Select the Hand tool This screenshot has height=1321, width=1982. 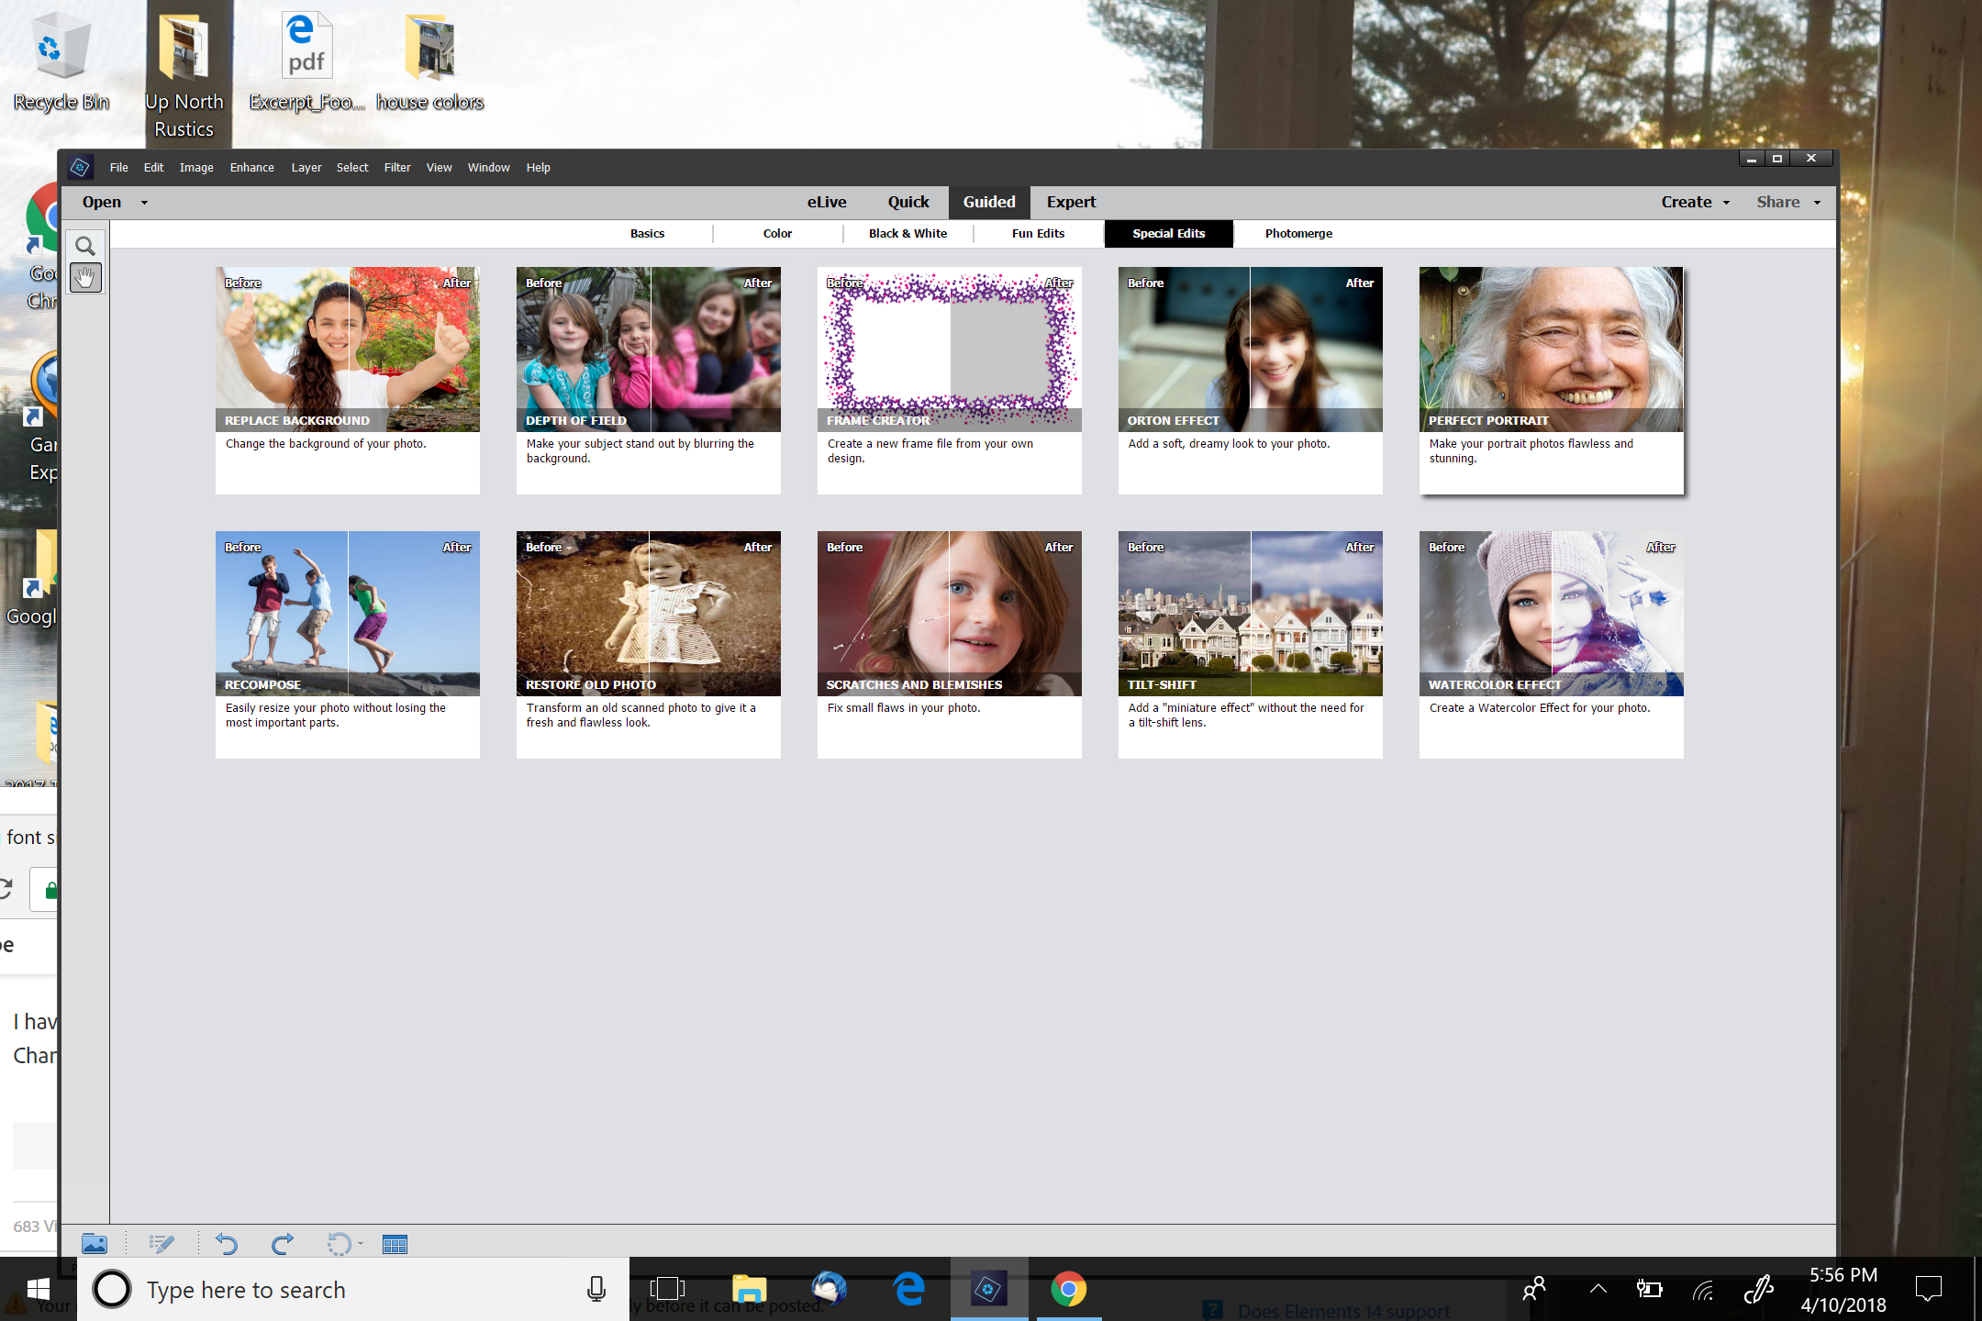(85, 278)
